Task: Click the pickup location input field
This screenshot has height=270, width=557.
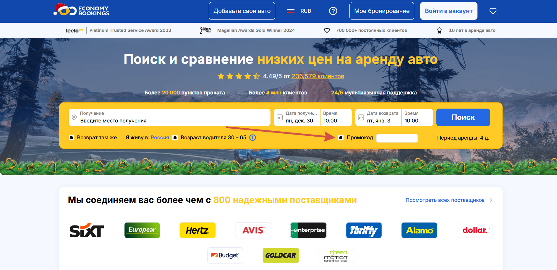Action: [x=169, y=117]
